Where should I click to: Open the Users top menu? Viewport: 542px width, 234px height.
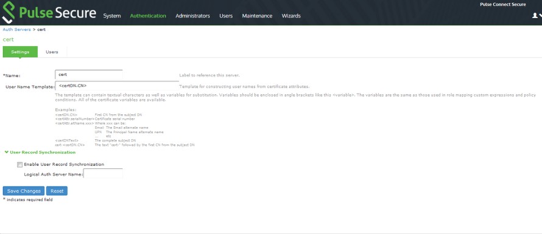click(226, 16)
